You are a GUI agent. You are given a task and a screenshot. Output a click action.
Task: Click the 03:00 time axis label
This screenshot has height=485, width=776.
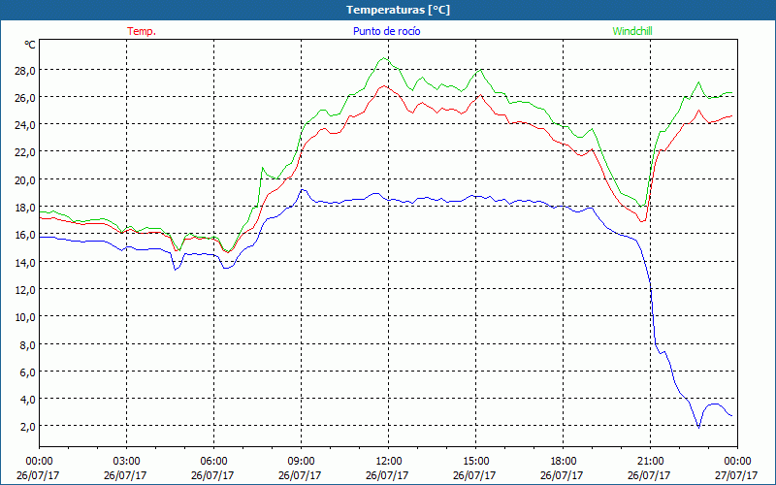pyautogui.click(x=126, y=462)
